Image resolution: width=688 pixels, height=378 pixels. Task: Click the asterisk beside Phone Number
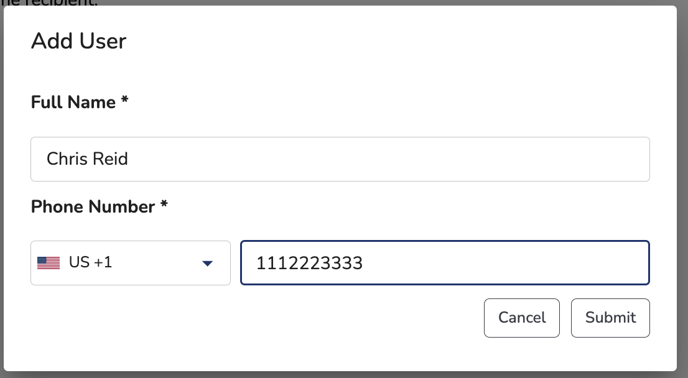click(x=164, y=204)
